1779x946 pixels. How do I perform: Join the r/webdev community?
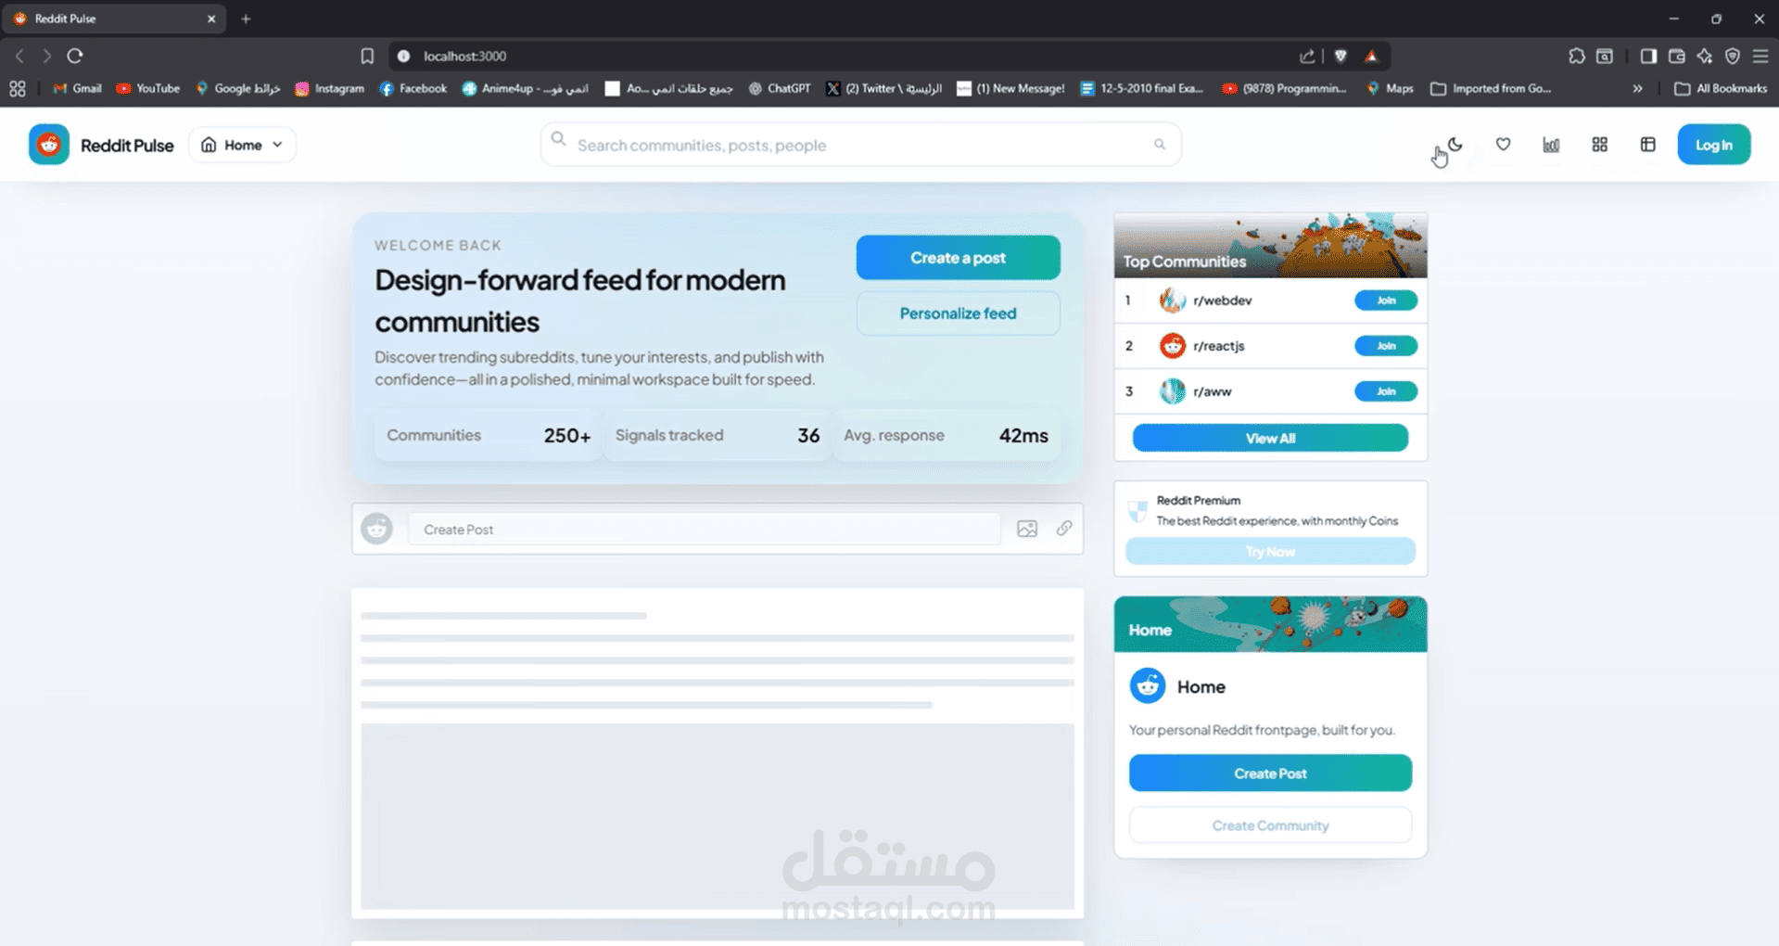1386,300
